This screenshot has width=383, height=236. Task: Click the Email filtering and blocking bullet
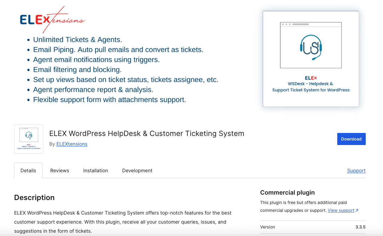(77, 70)
